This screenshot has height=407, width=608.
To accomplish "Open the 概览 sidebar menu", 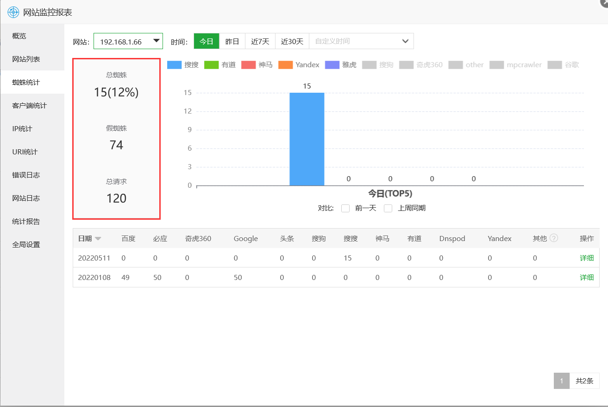I will coord(32,36).
